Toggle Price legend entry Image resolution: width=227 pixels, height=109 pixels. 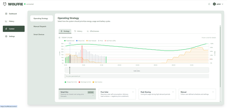pyautogui.click(x=100, y=41)
